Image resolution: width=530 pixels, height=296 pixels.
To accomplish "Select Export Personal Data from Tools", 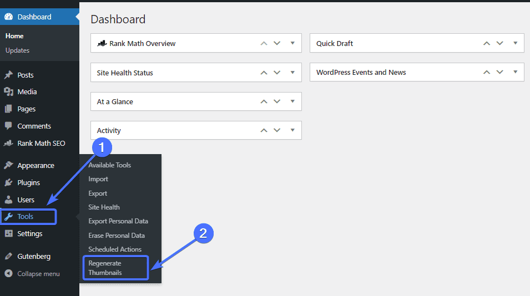I will coord(118,221).
